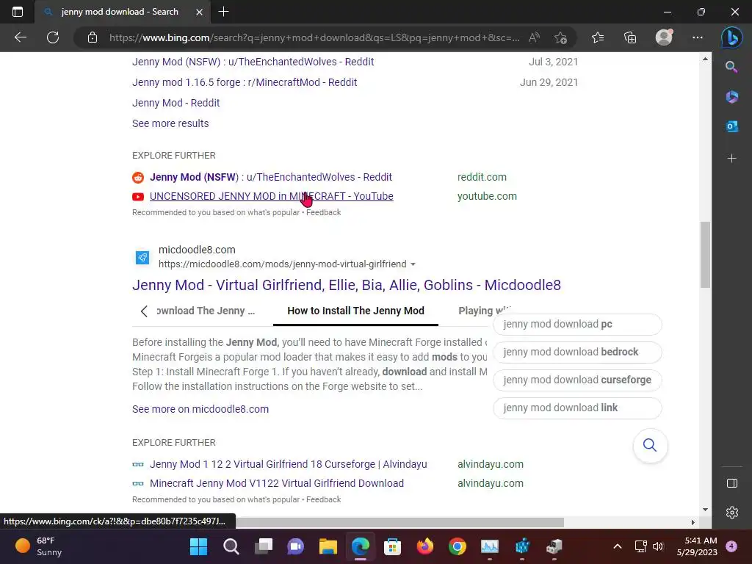Screen dimensions: 752x564
Task: Select How to Install The Jenny Mod tab
Action: (355, 311)
